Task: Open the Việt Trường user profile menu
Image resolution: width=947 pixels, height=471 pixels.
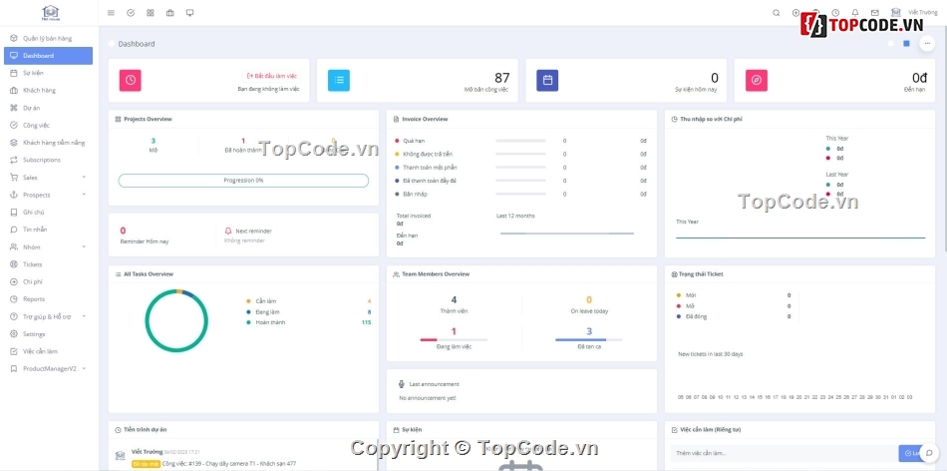Action: click(914, 13)
